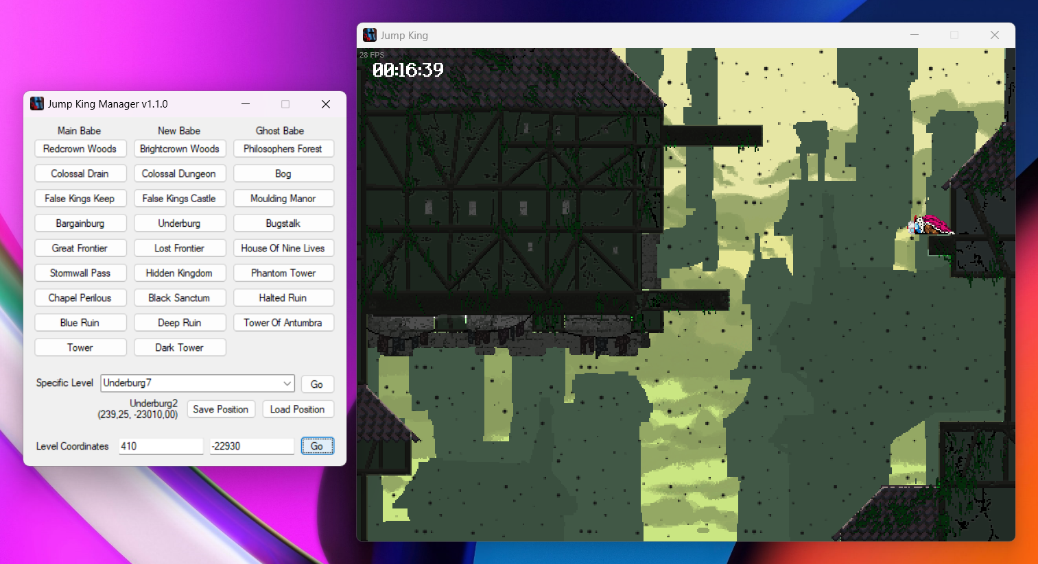Click the Tower button under Main Babe
The width and height of the screenshot is (1038, 564).
point(80,347)
